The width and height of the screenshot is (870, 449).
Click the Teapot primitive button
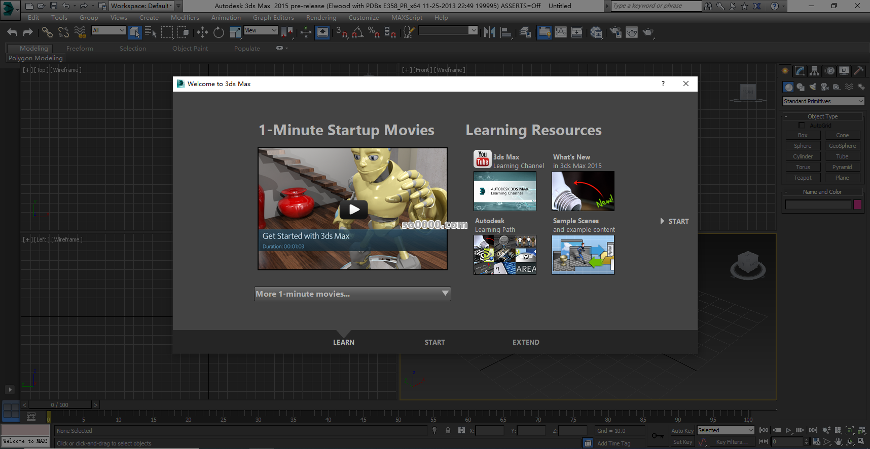[803, 178]
